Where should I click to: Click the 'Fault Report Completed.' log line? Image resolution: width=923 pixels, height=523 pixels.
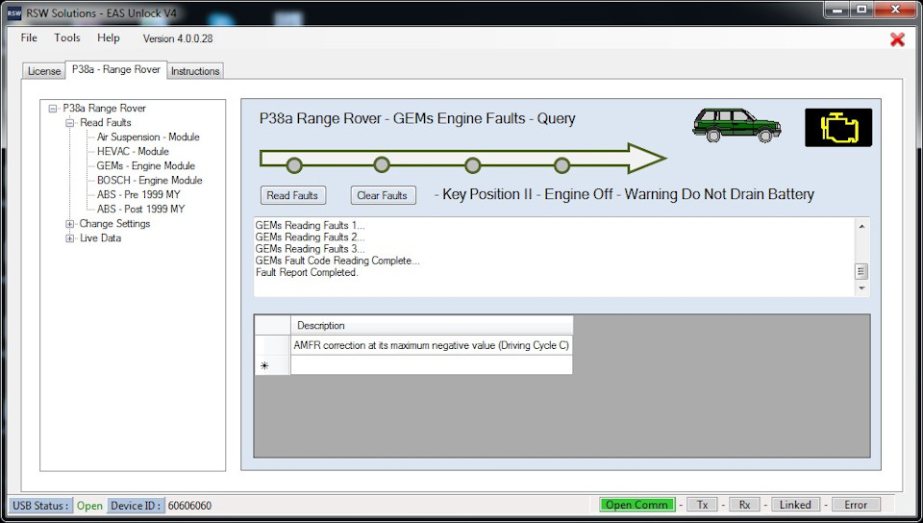pos(307,272)
